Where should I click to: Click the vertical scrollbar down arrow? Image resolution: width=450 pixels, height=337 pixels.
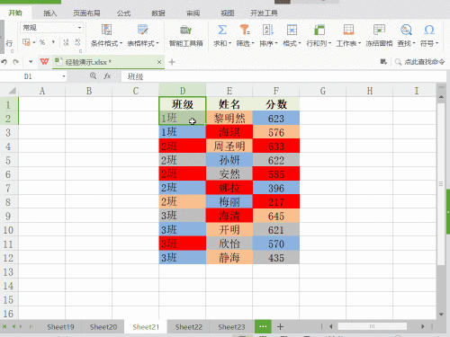pyautogui.click(x=441, y=314)
